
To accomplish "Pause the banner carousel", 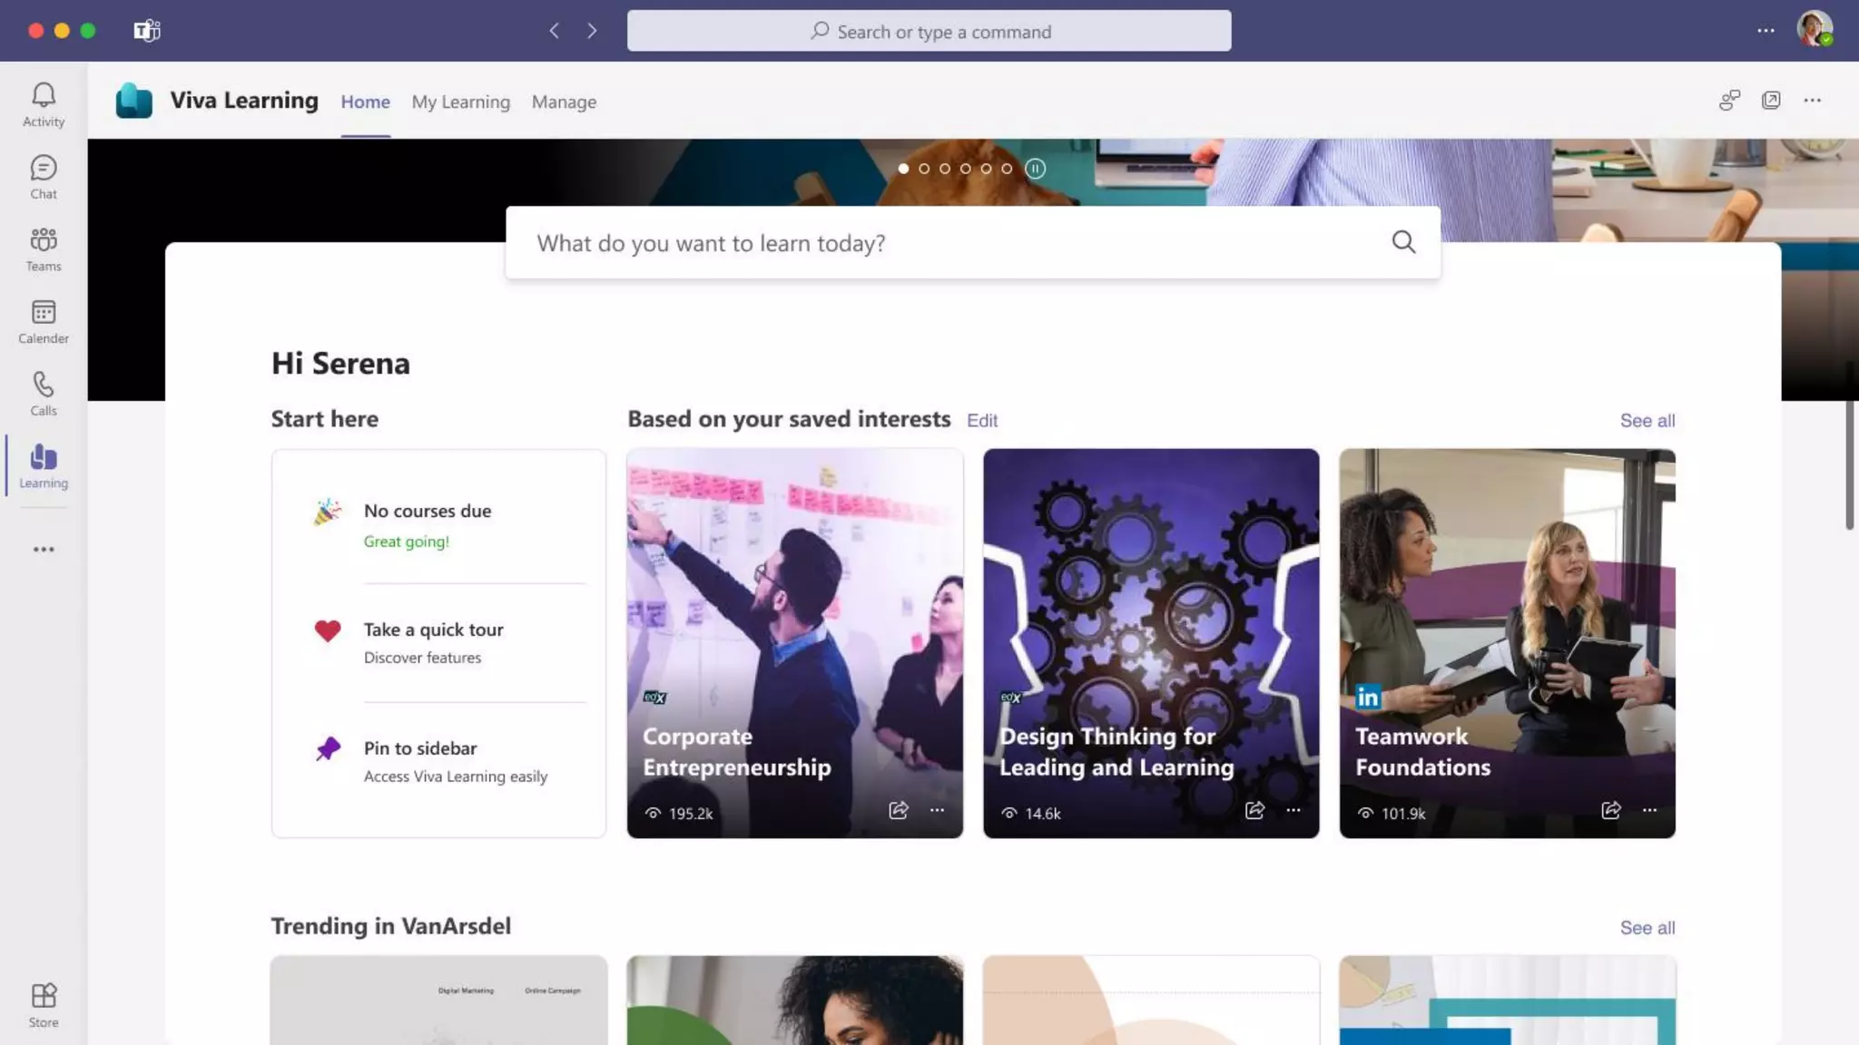I will click(1035, 169).
